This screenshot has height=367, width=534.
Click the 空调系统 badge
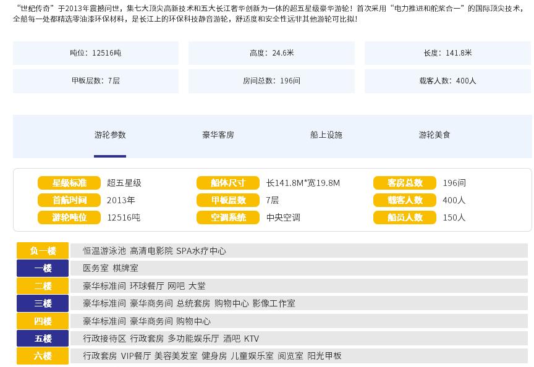228,217
